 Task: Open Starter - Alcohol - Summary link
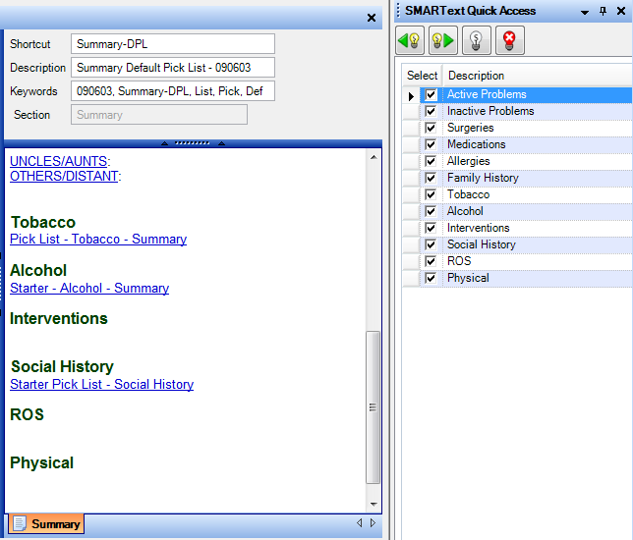pos(89,289)
